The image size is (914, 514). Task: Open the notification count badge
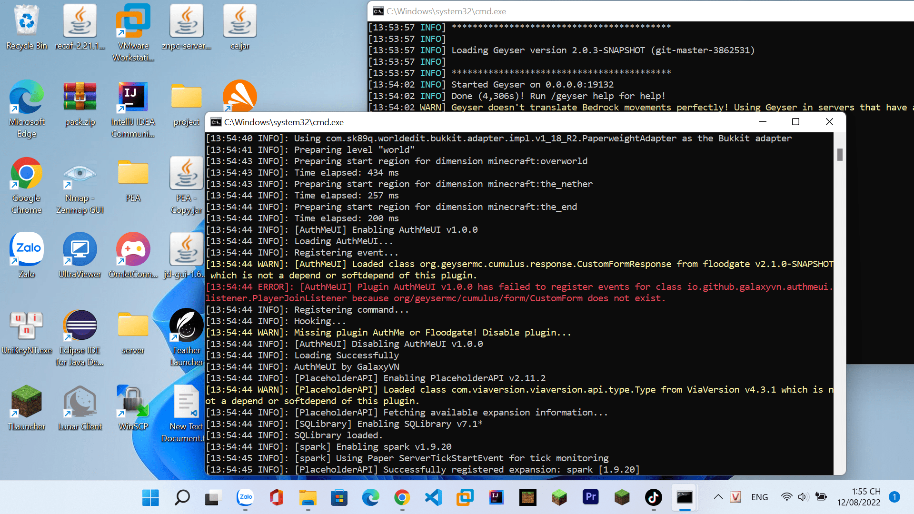(x=894, y=497)
